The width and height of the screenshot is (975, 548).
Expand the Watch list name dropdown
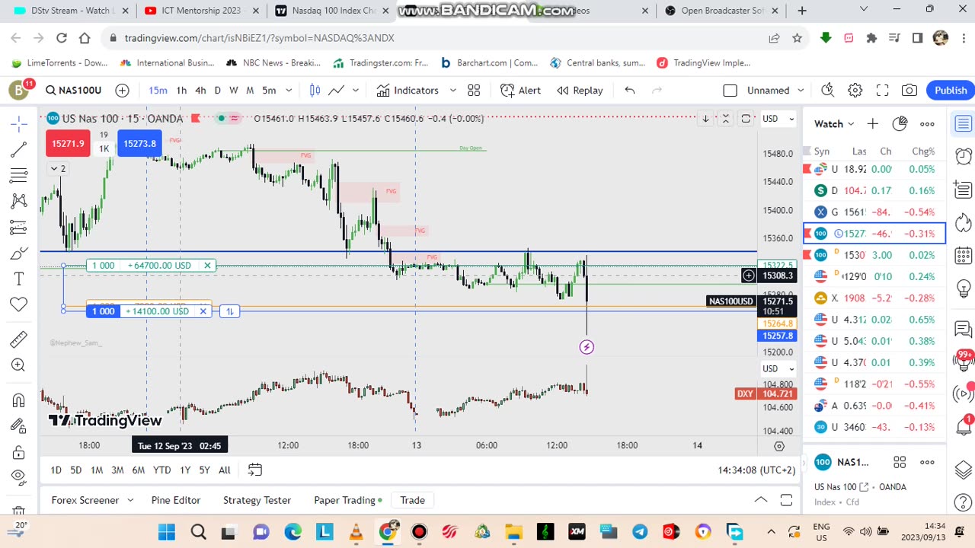coord(834,123)
